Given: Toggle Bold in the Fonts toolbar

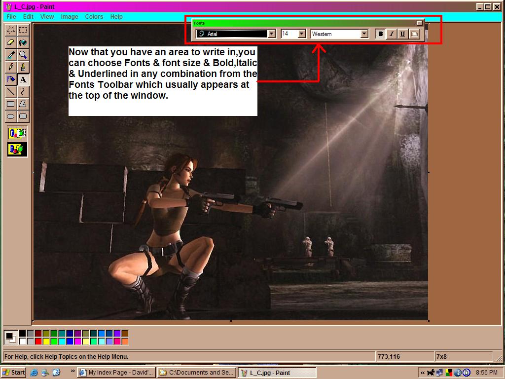Looking at the screenshot, I should (x=380, y=34).
